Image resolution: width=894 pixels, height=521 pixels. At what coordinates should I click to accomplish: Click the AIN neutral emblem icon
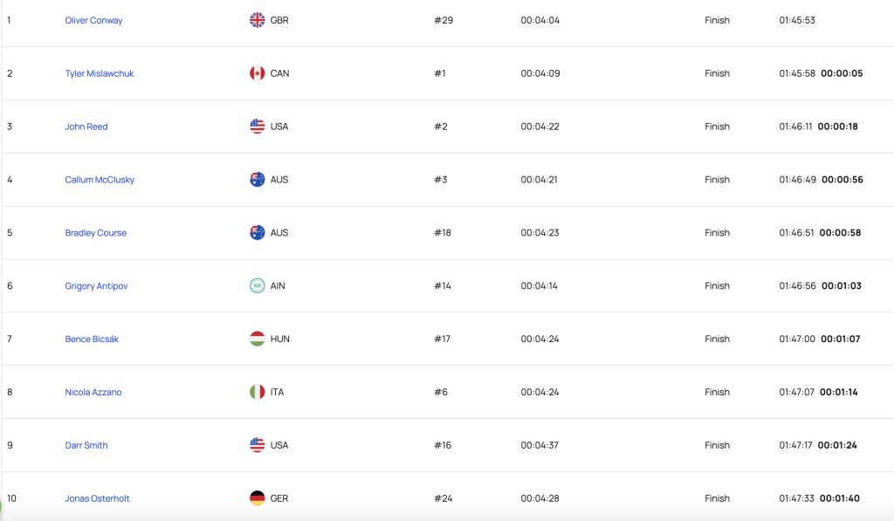point(258,285)
